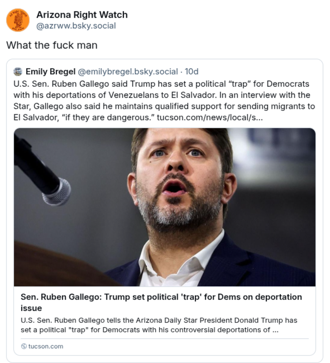The width and height of the screenshot is (330, 363).
Task: Click the word 'issue' in the headline
Action: pos(31,308)
